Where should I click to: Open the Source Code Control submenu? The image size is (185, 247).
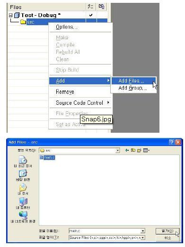(x=80, y=103)
